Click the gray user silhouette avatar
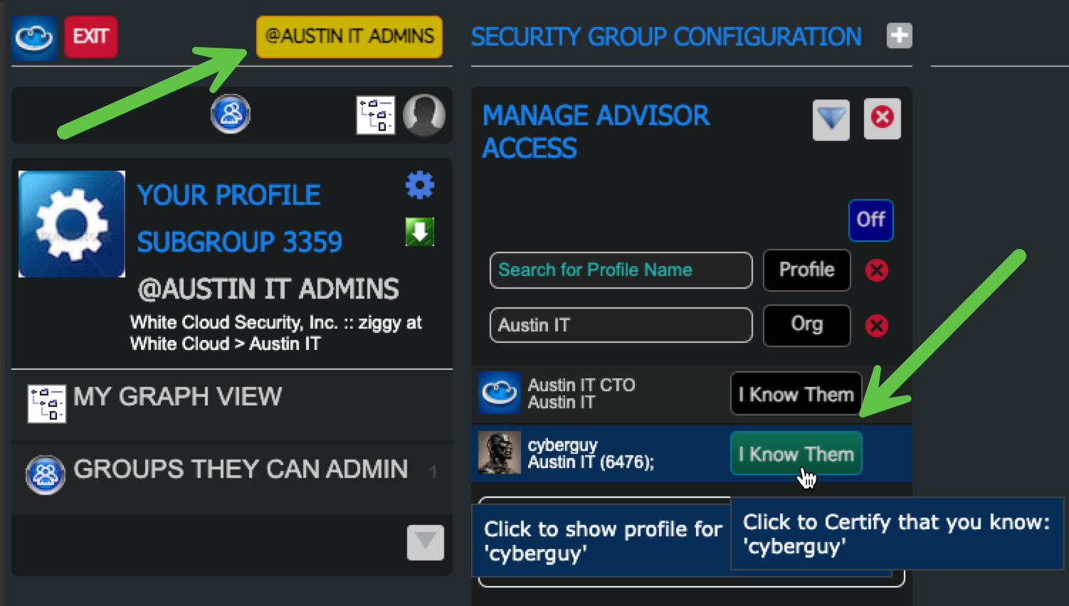 coord(424,115)
